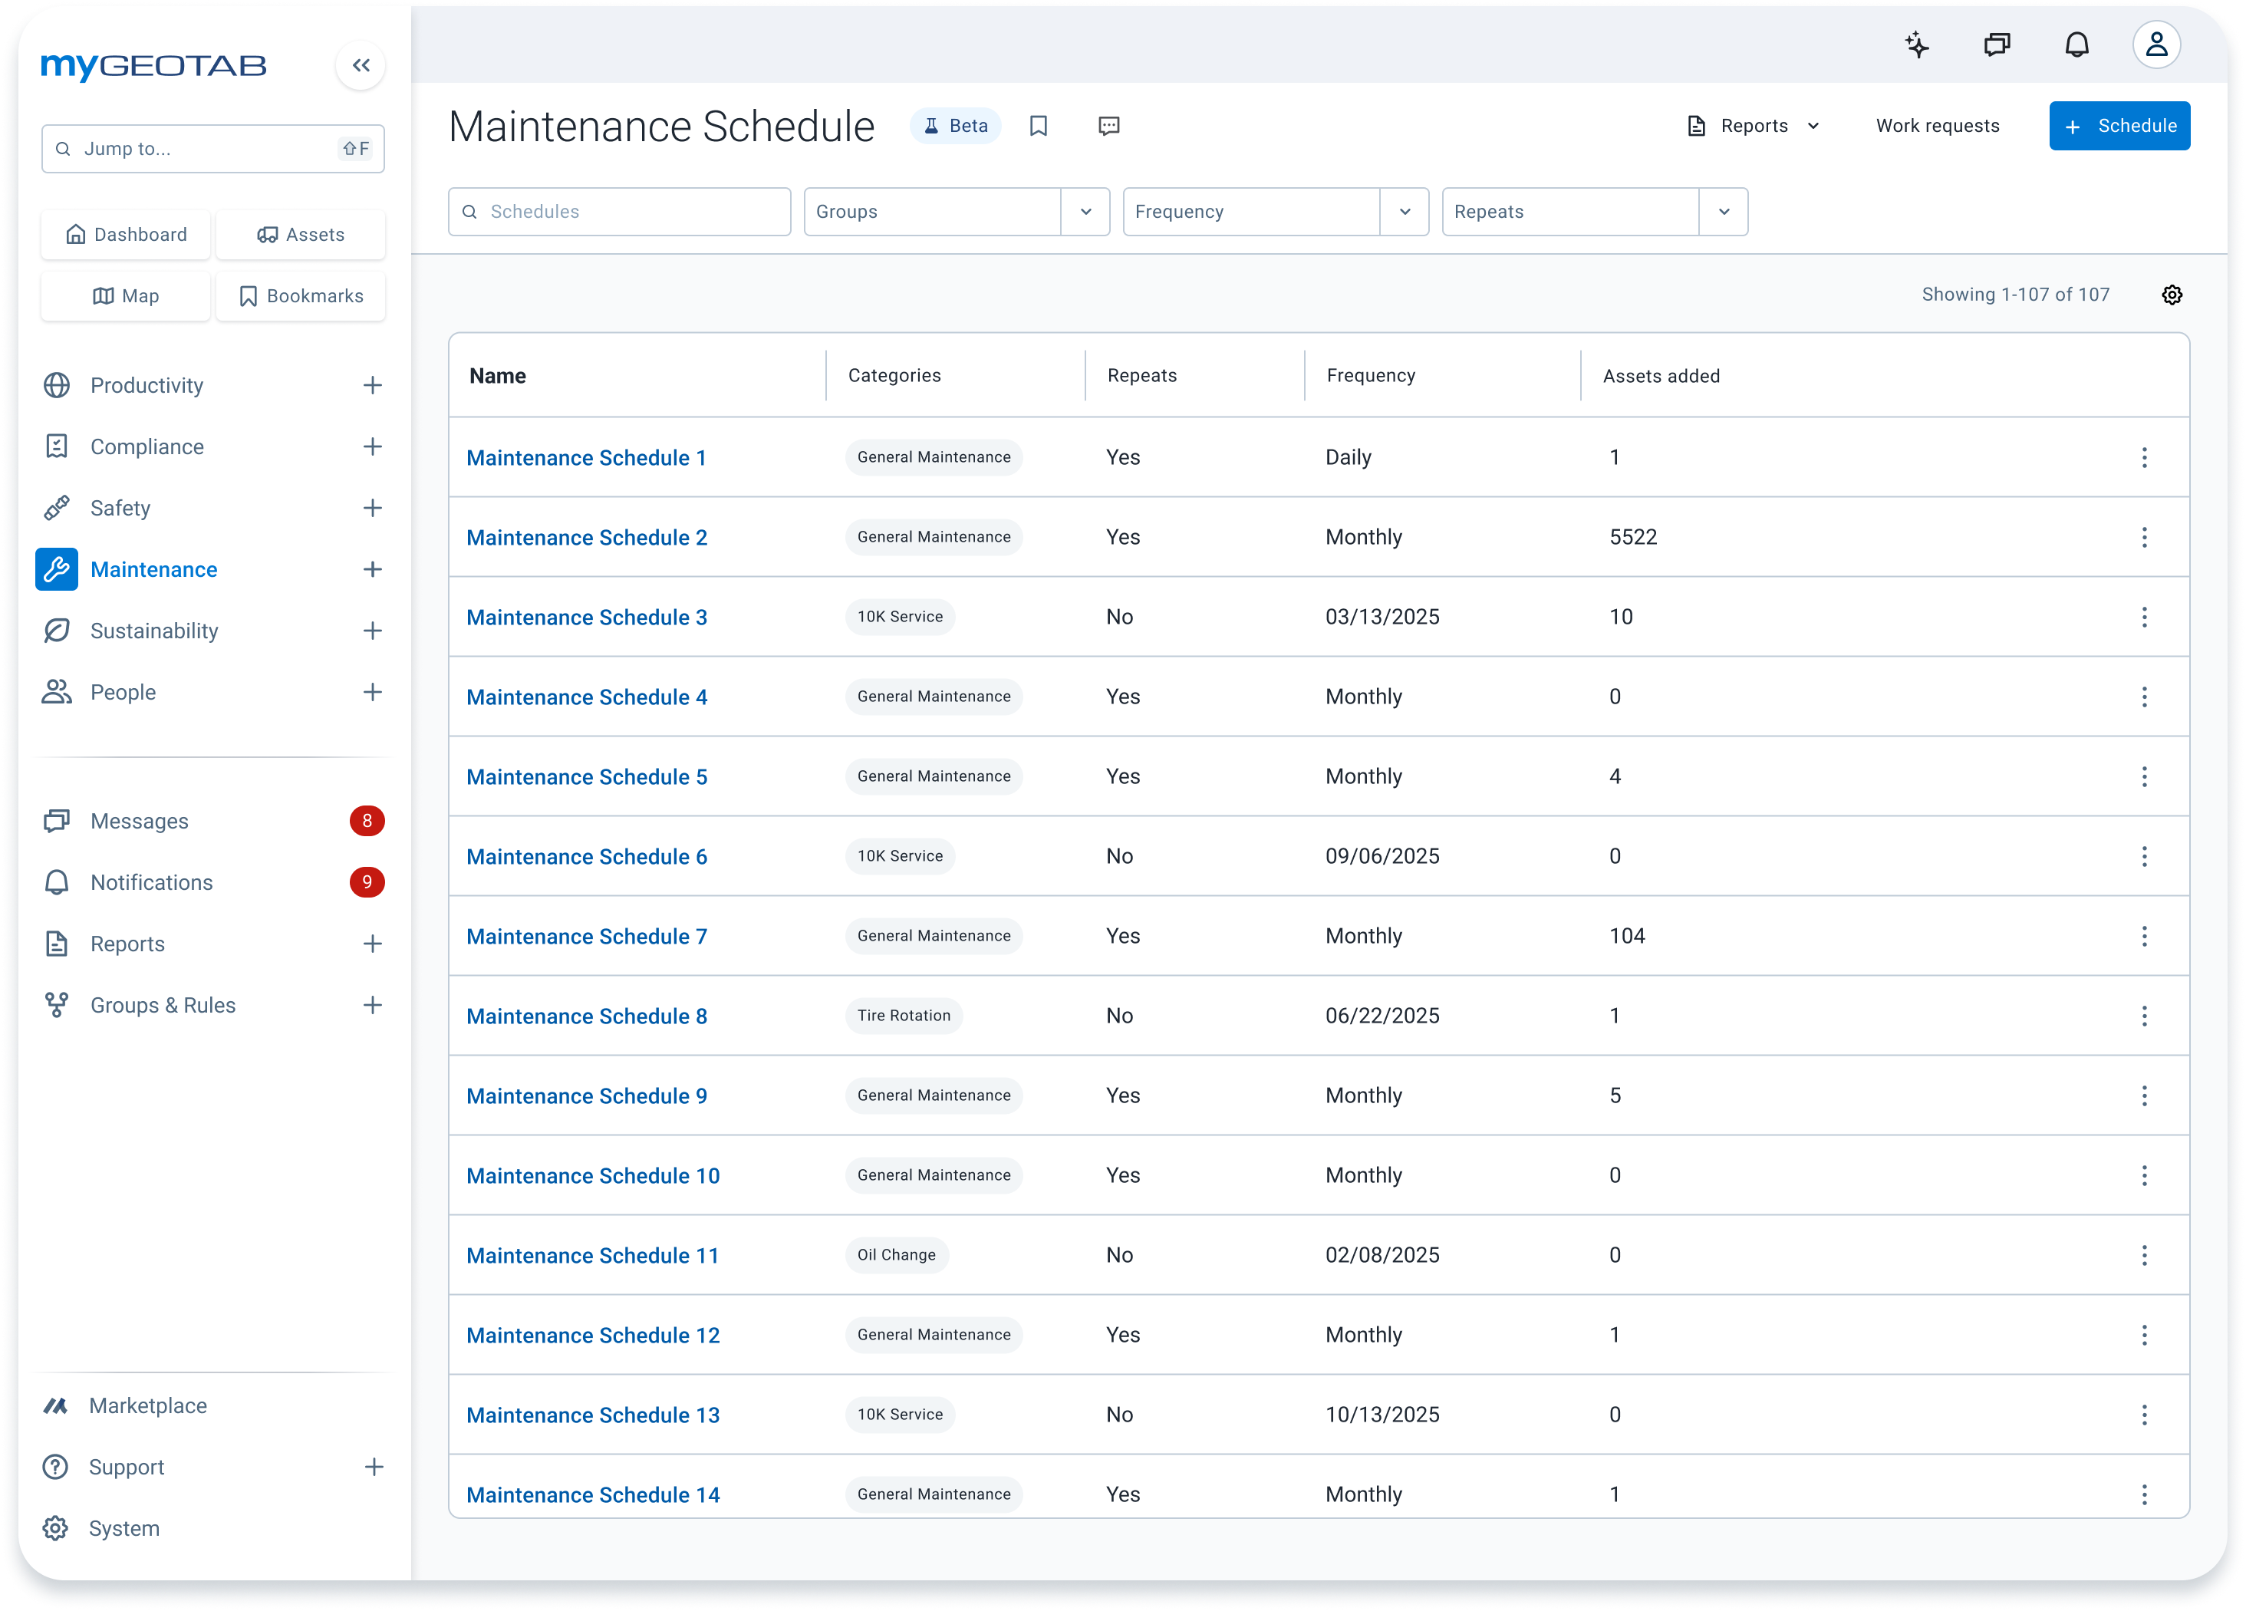Image resolution: width=2246 pixels, height=1611 pixels.
Task: Open Marketplace
Action: 147,1406
